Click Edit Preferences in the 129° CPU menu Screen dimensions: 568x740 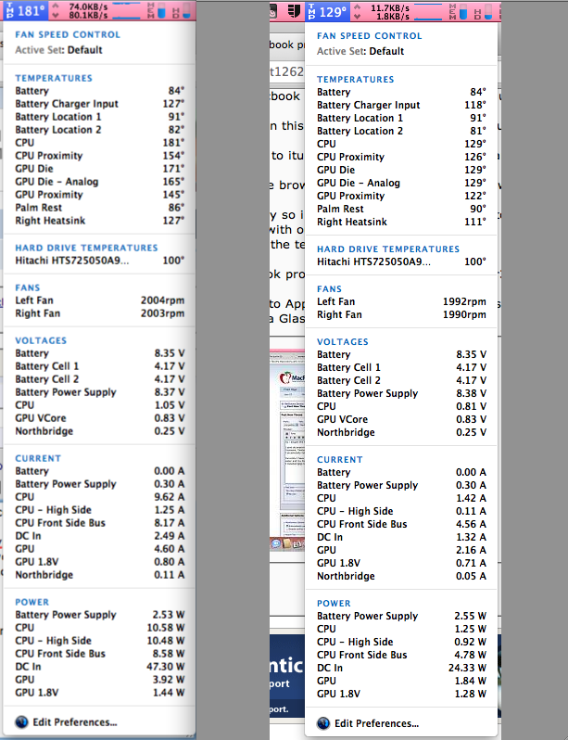(x=376, y=723)
